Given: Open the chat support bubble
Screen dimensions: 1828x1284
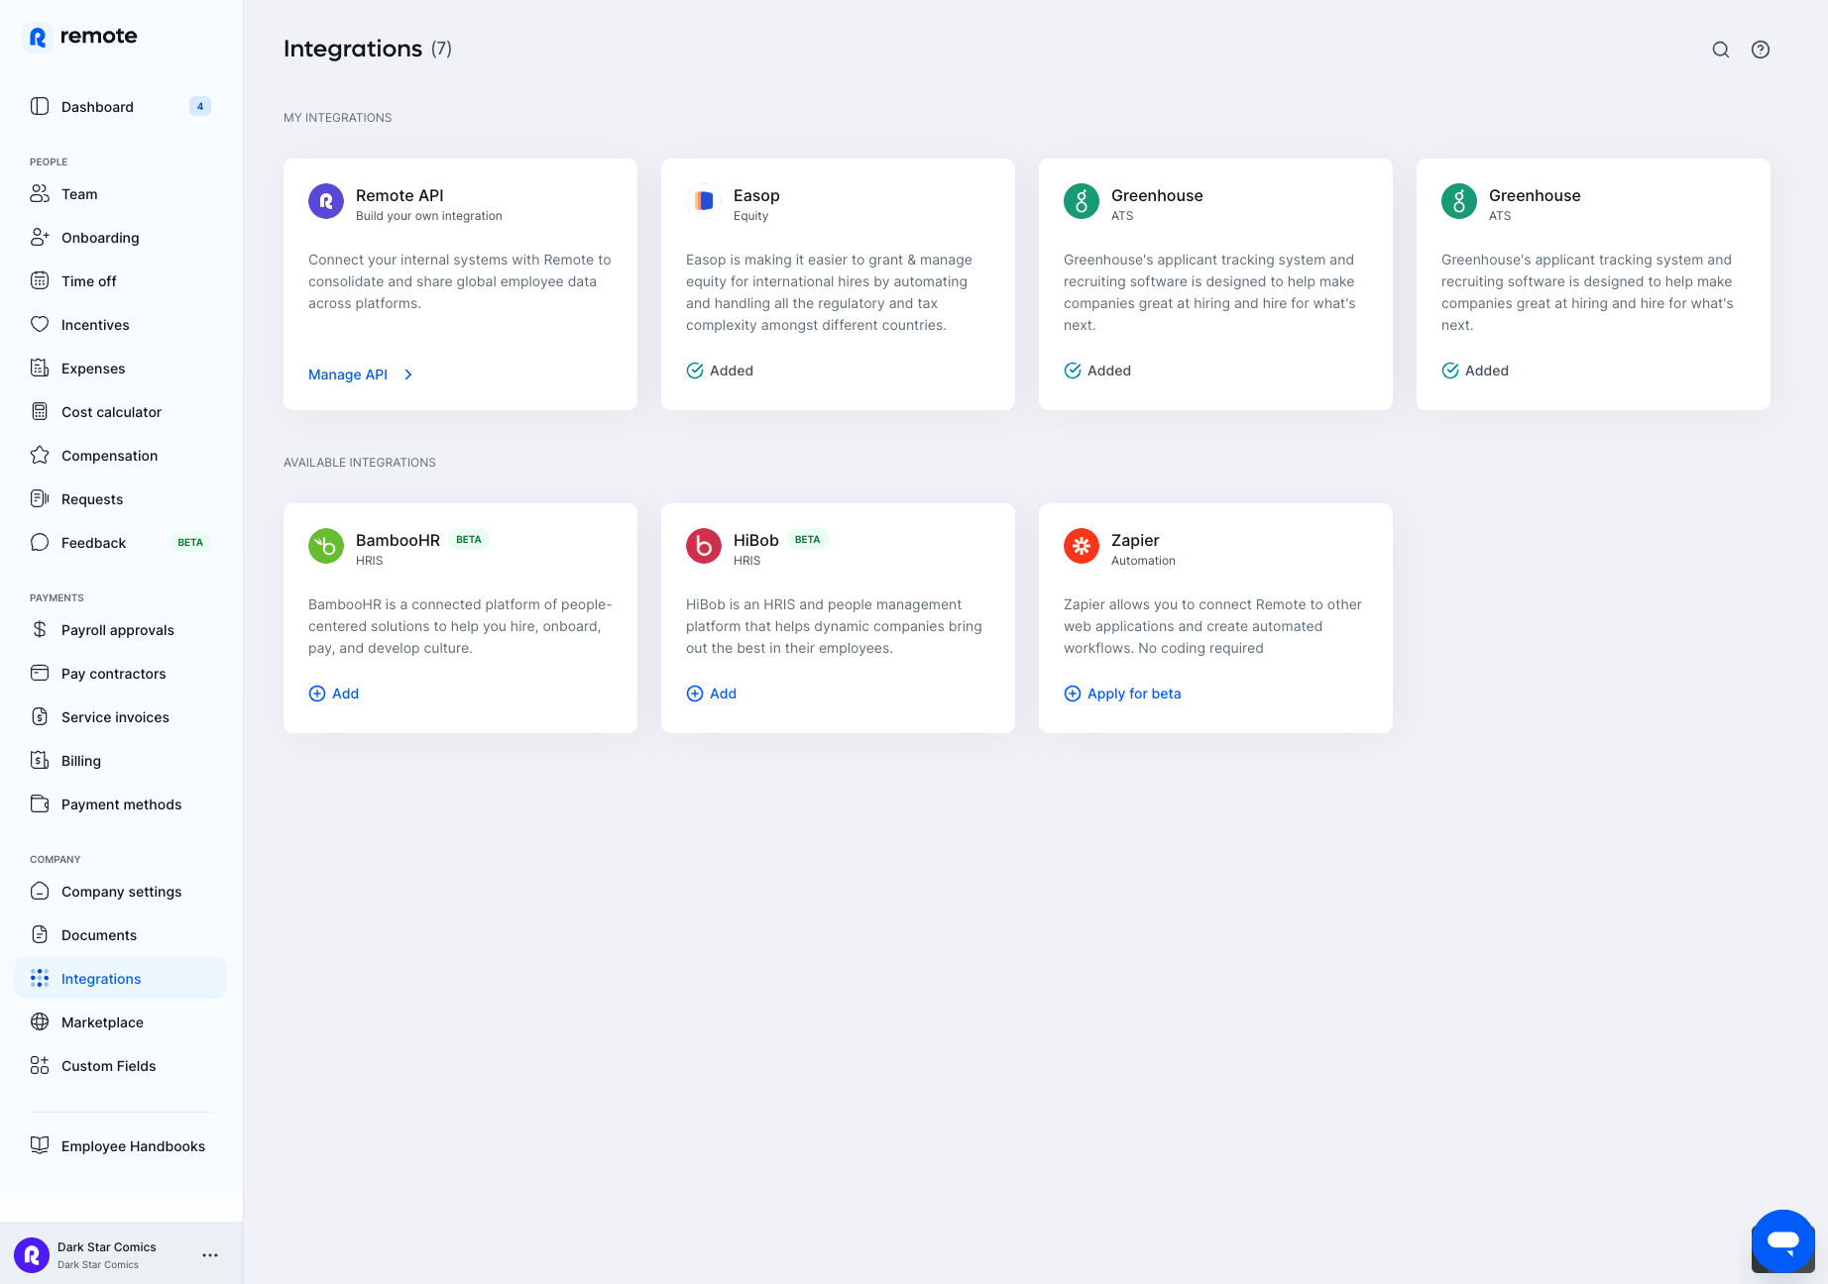Looking at the screenshot, I should click(1782, 1240).
